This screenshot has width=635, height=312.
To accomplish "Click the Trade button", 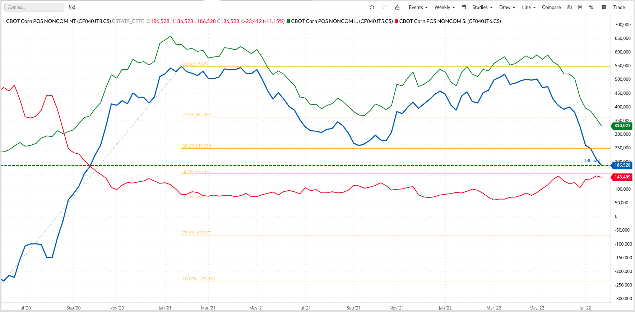I will tap(619, 7).
